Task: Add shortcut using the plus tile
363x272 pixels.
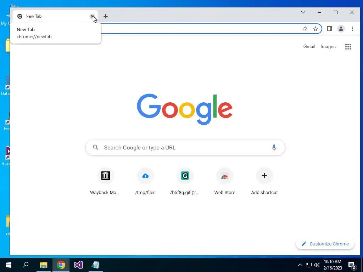Action: click(x=264, y=182)
